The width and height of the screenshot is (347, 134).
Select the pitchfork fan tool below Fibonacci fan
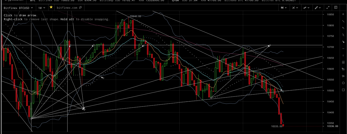click(343, 76)
